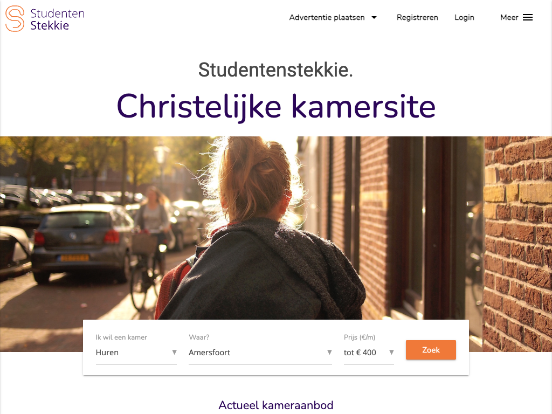Click the price dropdown triangle icon
Screen dimensions: 552x414
(391, 352)
